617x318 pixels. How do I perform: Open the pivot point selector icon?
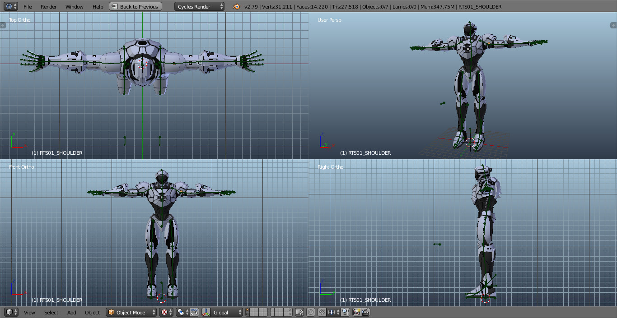tap(180, 312)
